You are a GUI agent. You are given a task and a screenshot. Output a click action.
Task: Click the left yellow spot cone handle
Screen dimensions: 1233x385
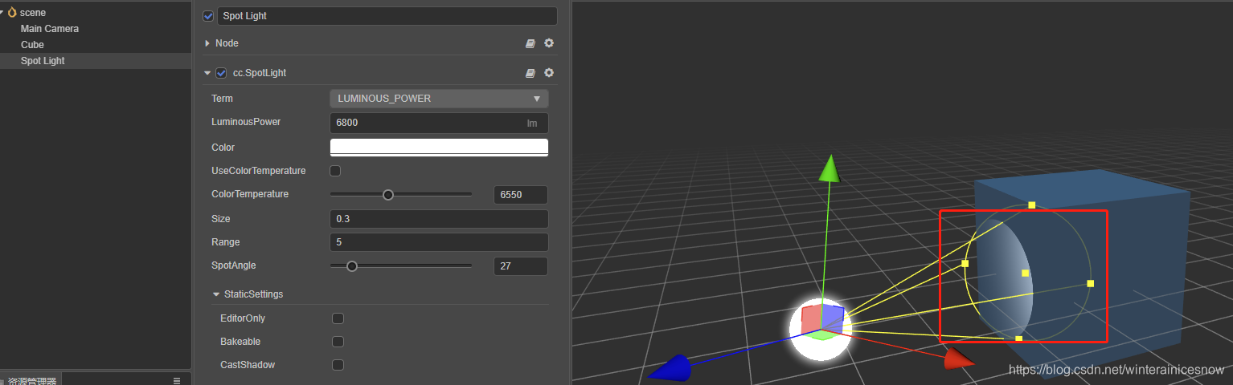pyautogui.click(x=965, y=263)
